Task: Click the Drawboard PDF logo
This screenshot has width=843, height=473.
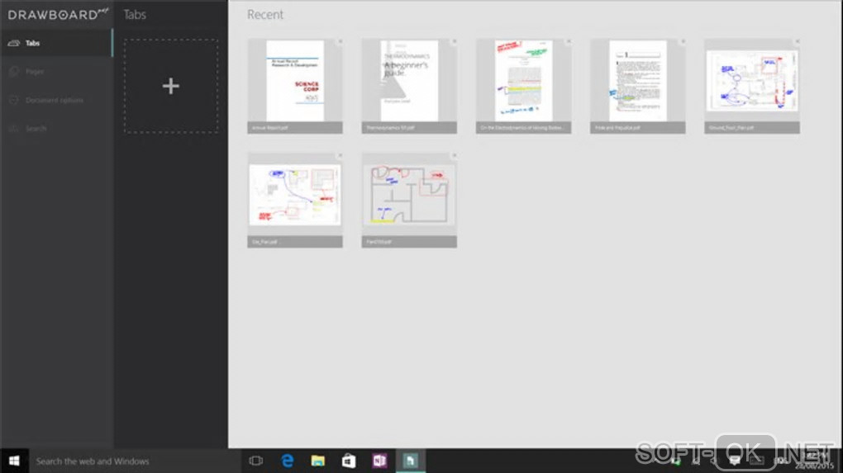Action: 58,14
